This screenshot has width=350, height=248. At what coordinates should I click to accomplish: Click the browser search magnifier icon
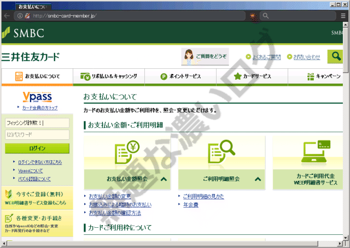[x=266, y=16]
